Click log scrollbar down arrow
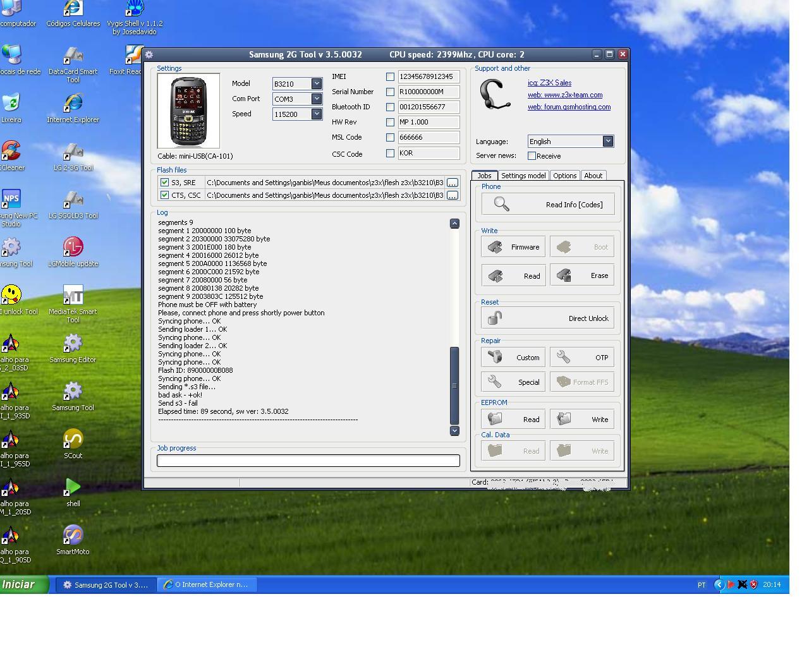Image resolution: width=809 pixels, height=647 pixels. pos(454,430)
